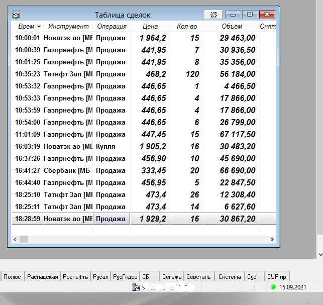Click the Татнфт Зап row at 10:35:23

(144, 74)
